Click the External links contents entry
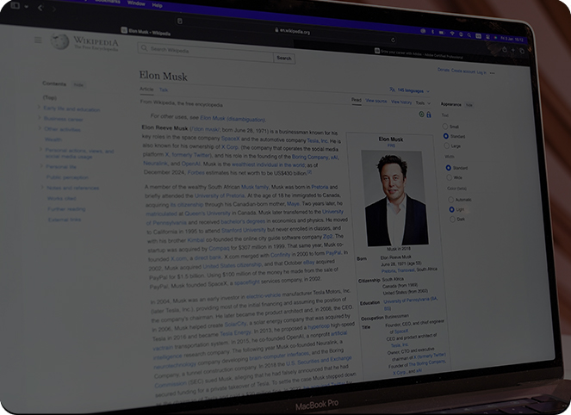This screenshot has width=571, height=415. tap(65, 220)
